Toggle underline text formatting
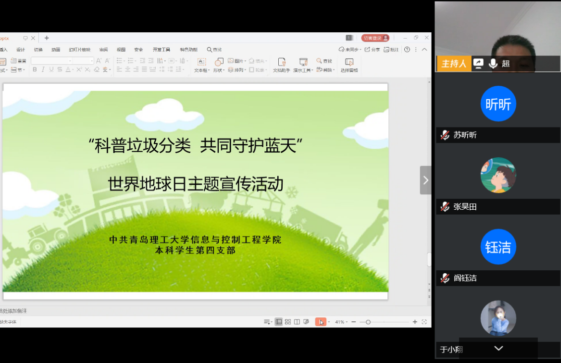561x363 pixels. click(51, 70)
